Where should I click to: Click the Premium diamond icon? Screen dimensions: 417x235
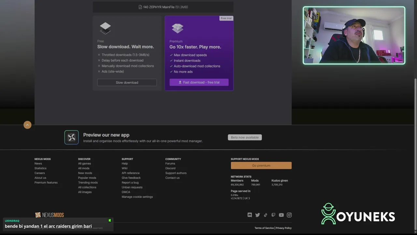(178, 28)
